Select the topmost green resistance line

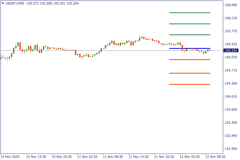[190, 13]
